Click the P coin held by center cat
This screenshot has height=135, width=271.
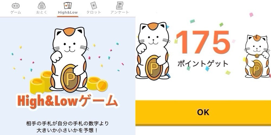[x=70, y=78]
